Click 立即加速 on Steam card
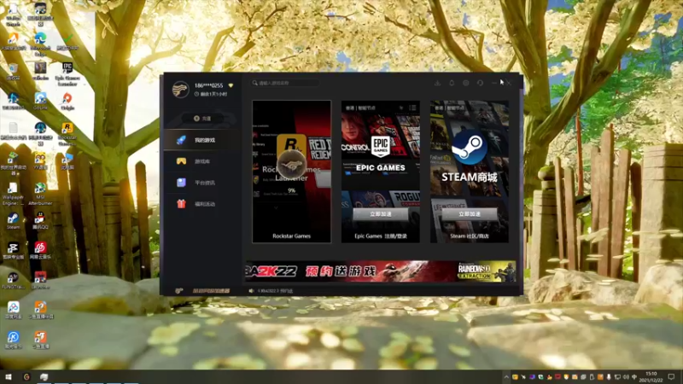 coord(469,214)
